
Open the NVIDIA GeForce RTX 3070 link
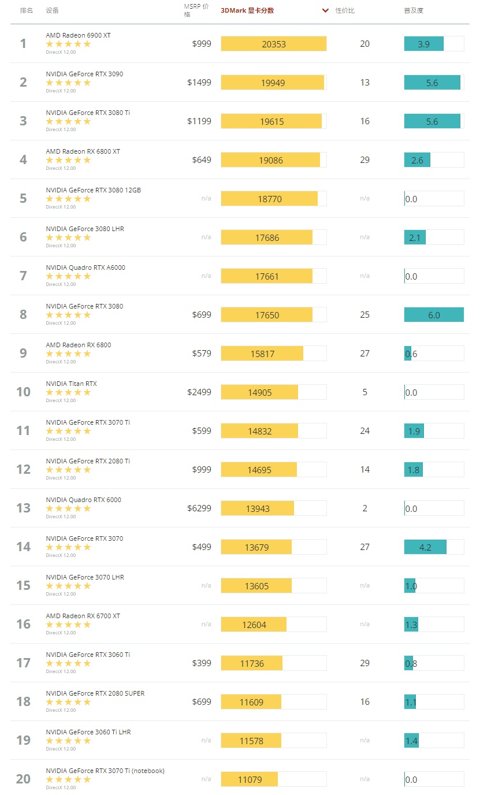[84, 538]
